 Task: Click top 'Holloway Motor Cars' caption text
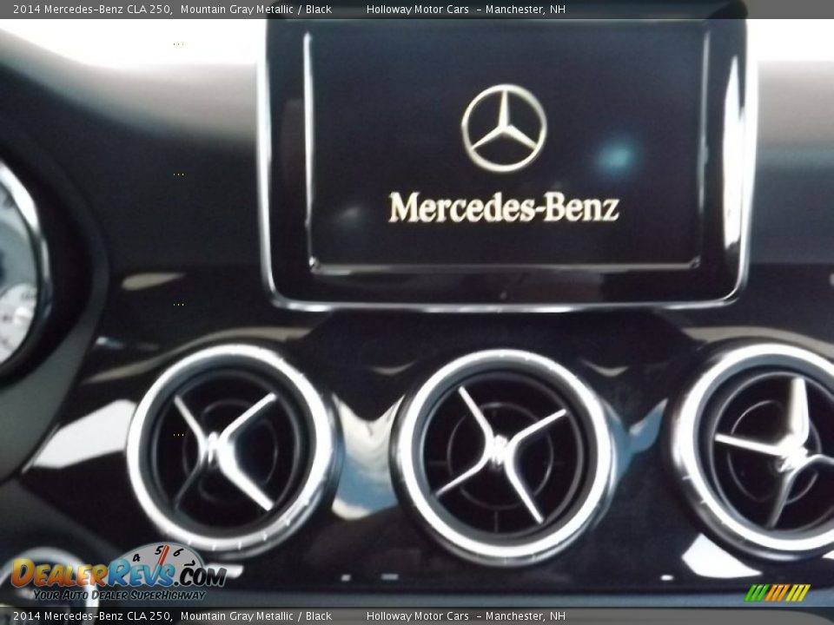click(418, 9)
